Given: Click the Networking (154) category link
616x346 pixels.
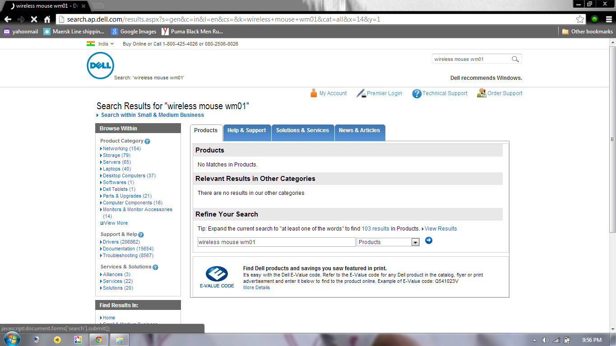Looking at the screenshot, I should click(x=121, y=148).
